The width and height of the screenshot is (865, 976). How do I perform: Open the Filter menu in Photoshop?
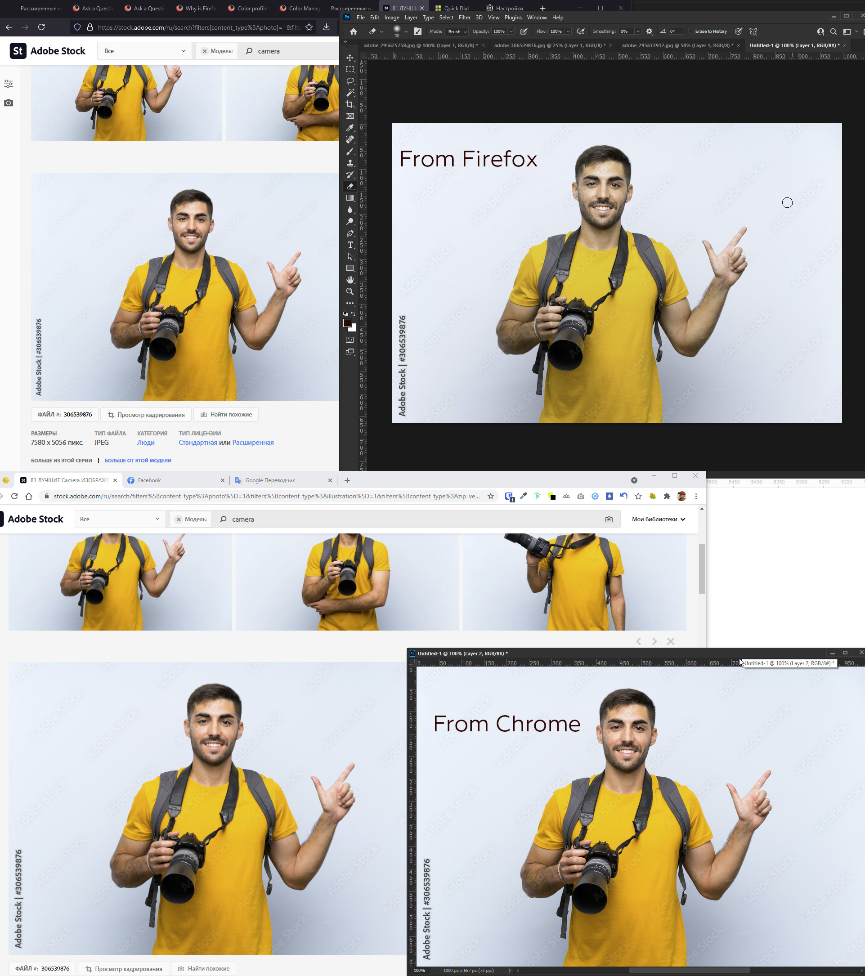tap(464, 18)
